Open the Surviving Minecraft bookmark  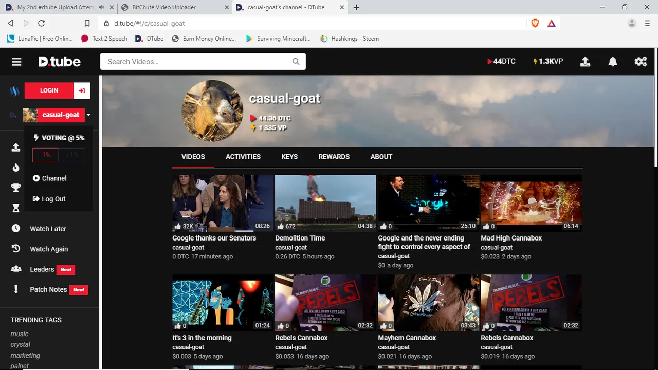278,39
